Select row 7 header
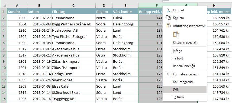This screenshot has height=103, width=232. click(4, 49)
